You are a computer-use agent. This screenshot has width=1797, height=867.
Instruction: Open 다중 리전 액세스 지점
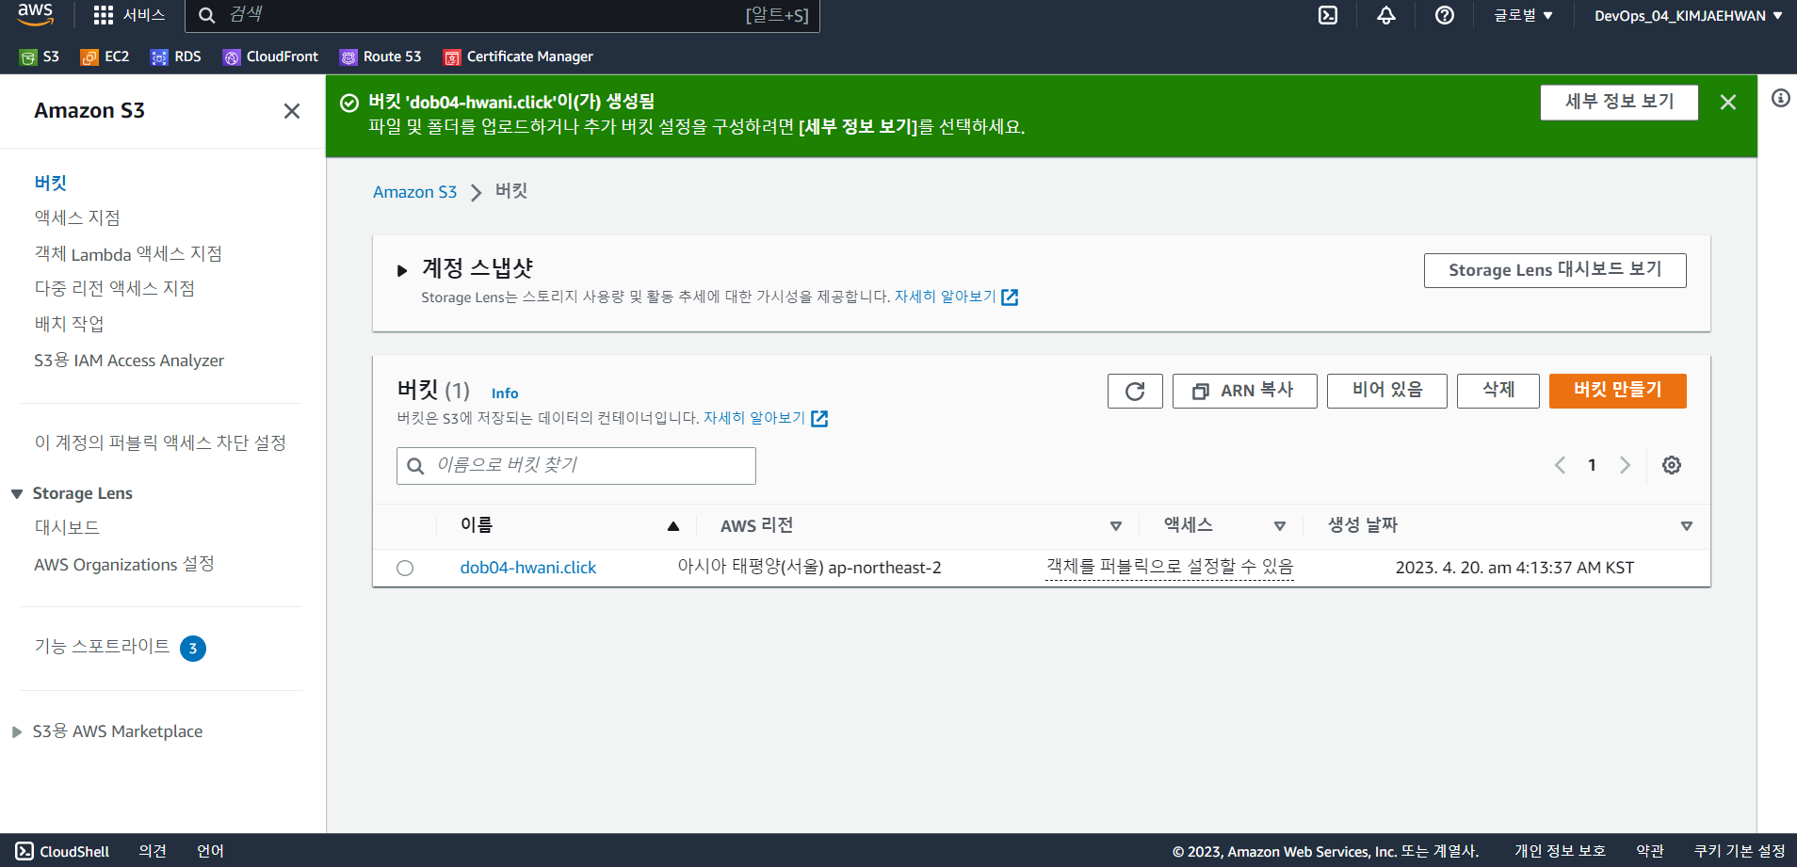pyautogui.click(x=114, y=288)
